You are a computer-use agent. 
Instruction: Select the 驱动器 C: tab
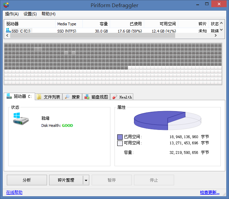coord(19,96)
